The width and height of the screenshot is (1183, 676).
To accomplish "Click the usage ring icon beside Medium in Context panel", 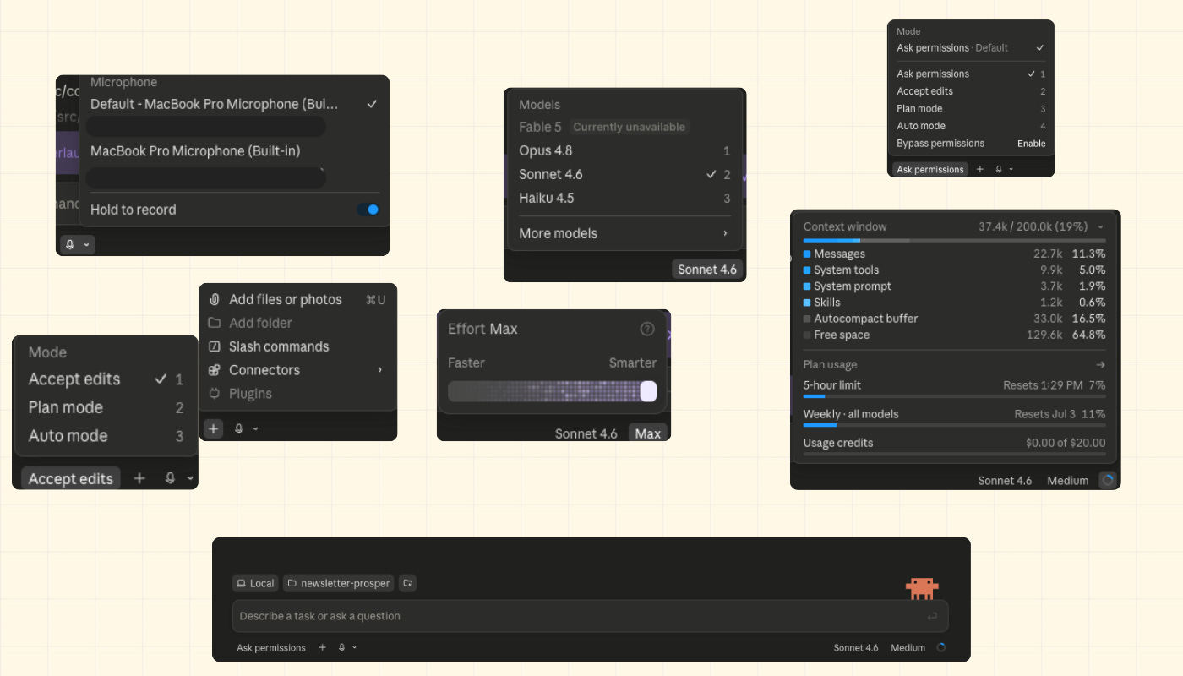I will click(1108, 480).
